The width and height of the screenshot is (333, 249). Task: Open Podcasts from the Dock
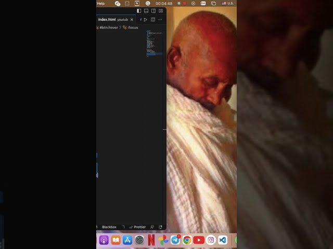click(104, 240)
